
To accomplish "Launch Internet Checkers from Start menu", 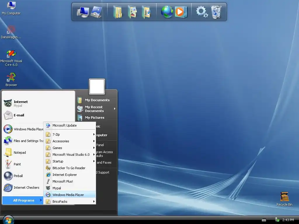I will tap(23, 188).
